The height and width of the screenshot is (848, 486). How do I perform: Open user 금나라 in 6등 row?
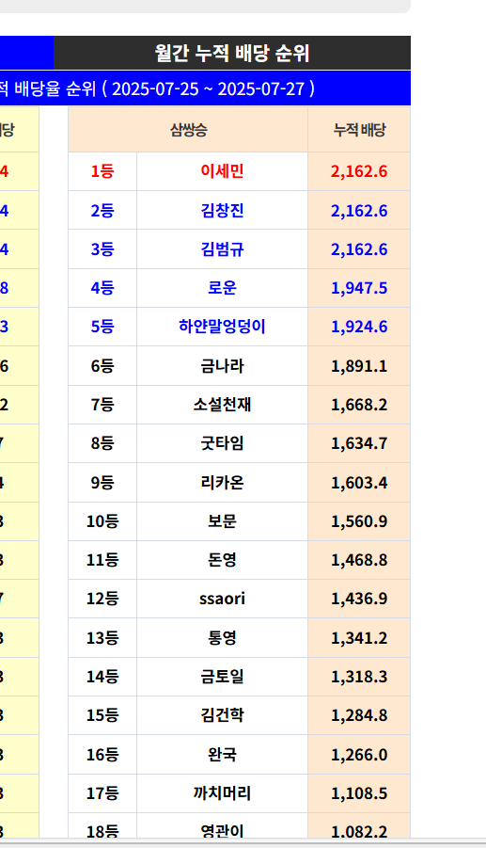pyautogui.click(x=222, y=366)
